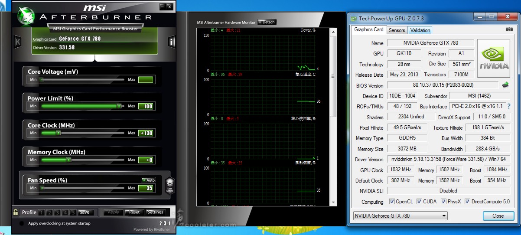
Task: Click the Core Voltage value box
Action: coord(146,80)
